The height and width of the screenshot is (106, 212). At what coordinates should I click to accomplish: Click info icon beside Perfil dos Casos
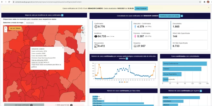pos(182,16)
